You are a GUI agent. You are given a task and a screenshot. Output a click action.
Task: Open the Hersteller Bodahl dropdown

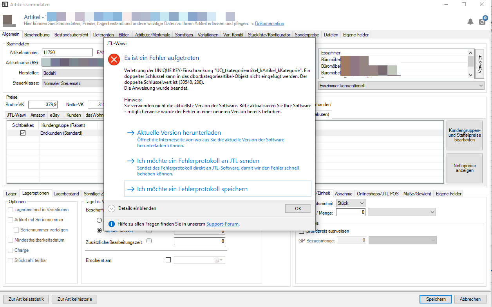point(73,73)
